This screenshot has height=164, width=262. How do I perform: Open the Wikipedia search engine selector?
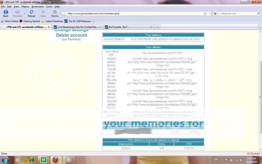(x=216, y=14)
